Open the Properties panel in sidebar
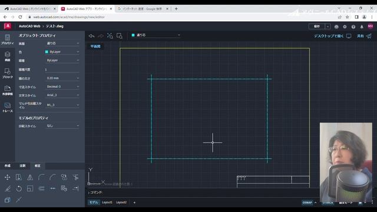The height and width of the screenshot is (212, 377). click(8, 39)
